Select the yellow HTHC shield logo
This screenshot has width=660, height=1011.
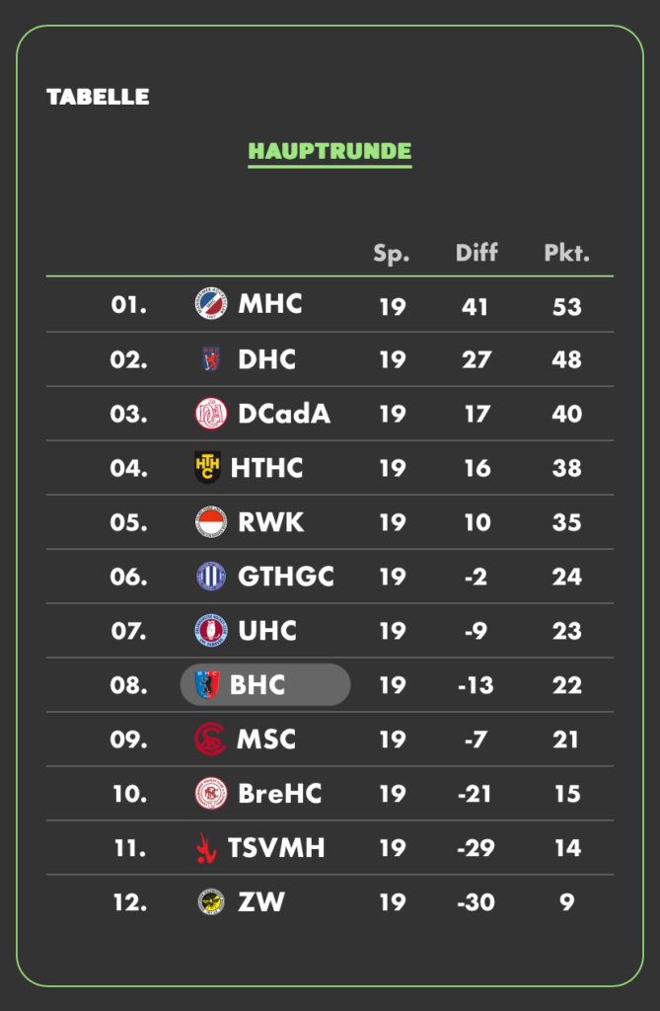click(207, 467)
